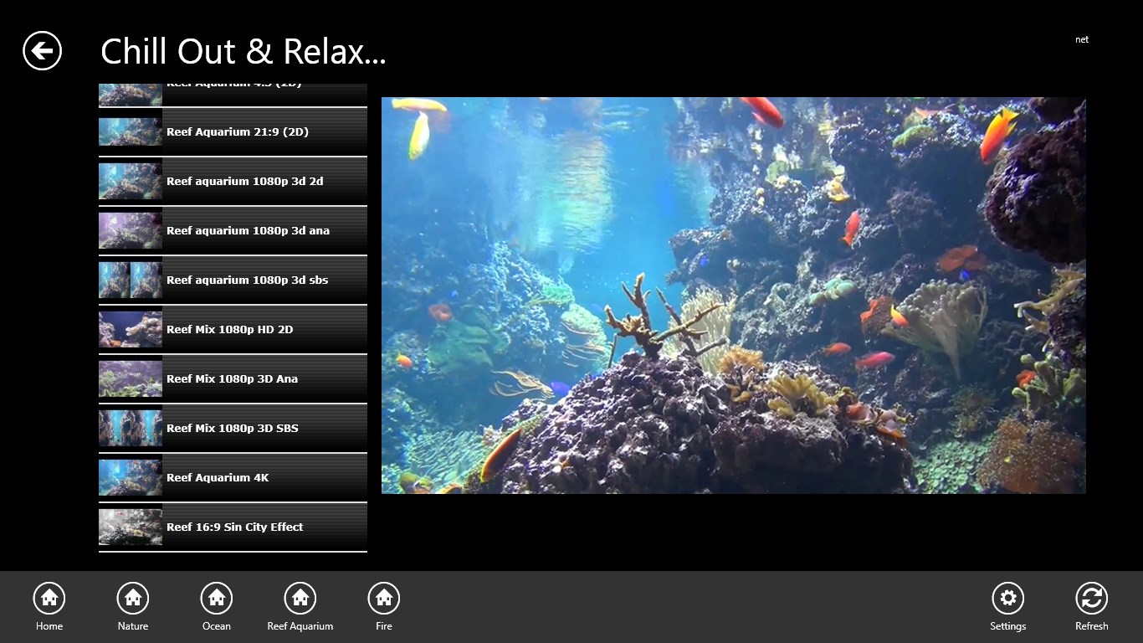Click the 'net' text in top right
The width and height of the screenshot is (1143, 643).
(1082, 39)
